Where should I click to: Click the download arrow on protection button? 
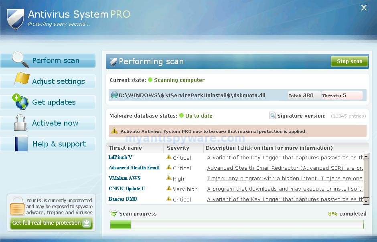click(87, 223)
